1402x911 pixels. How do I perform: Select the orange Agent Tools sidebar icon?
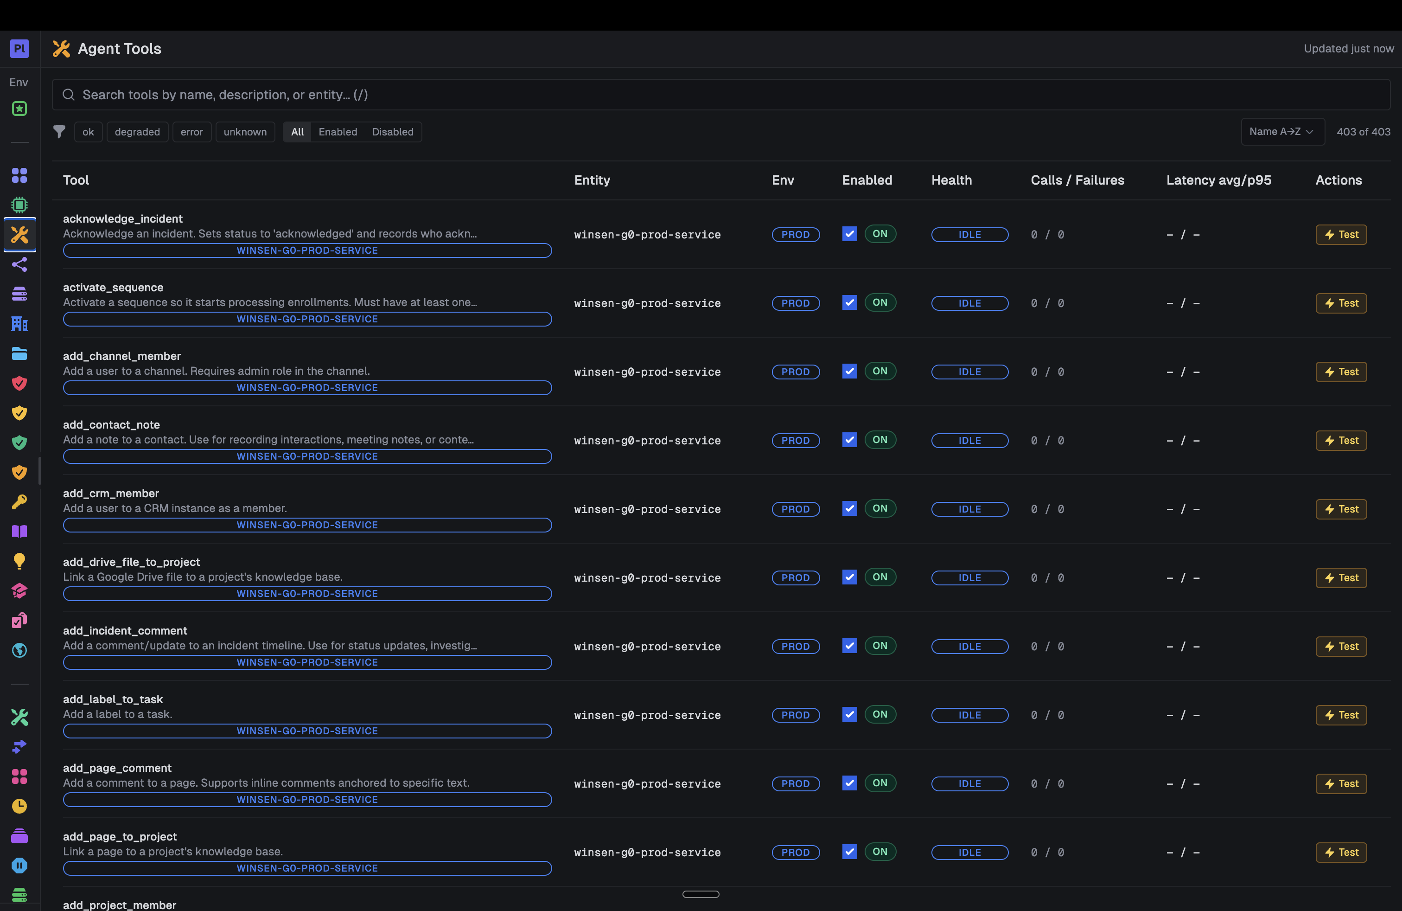pyautogui.click(x=19, y=235)
